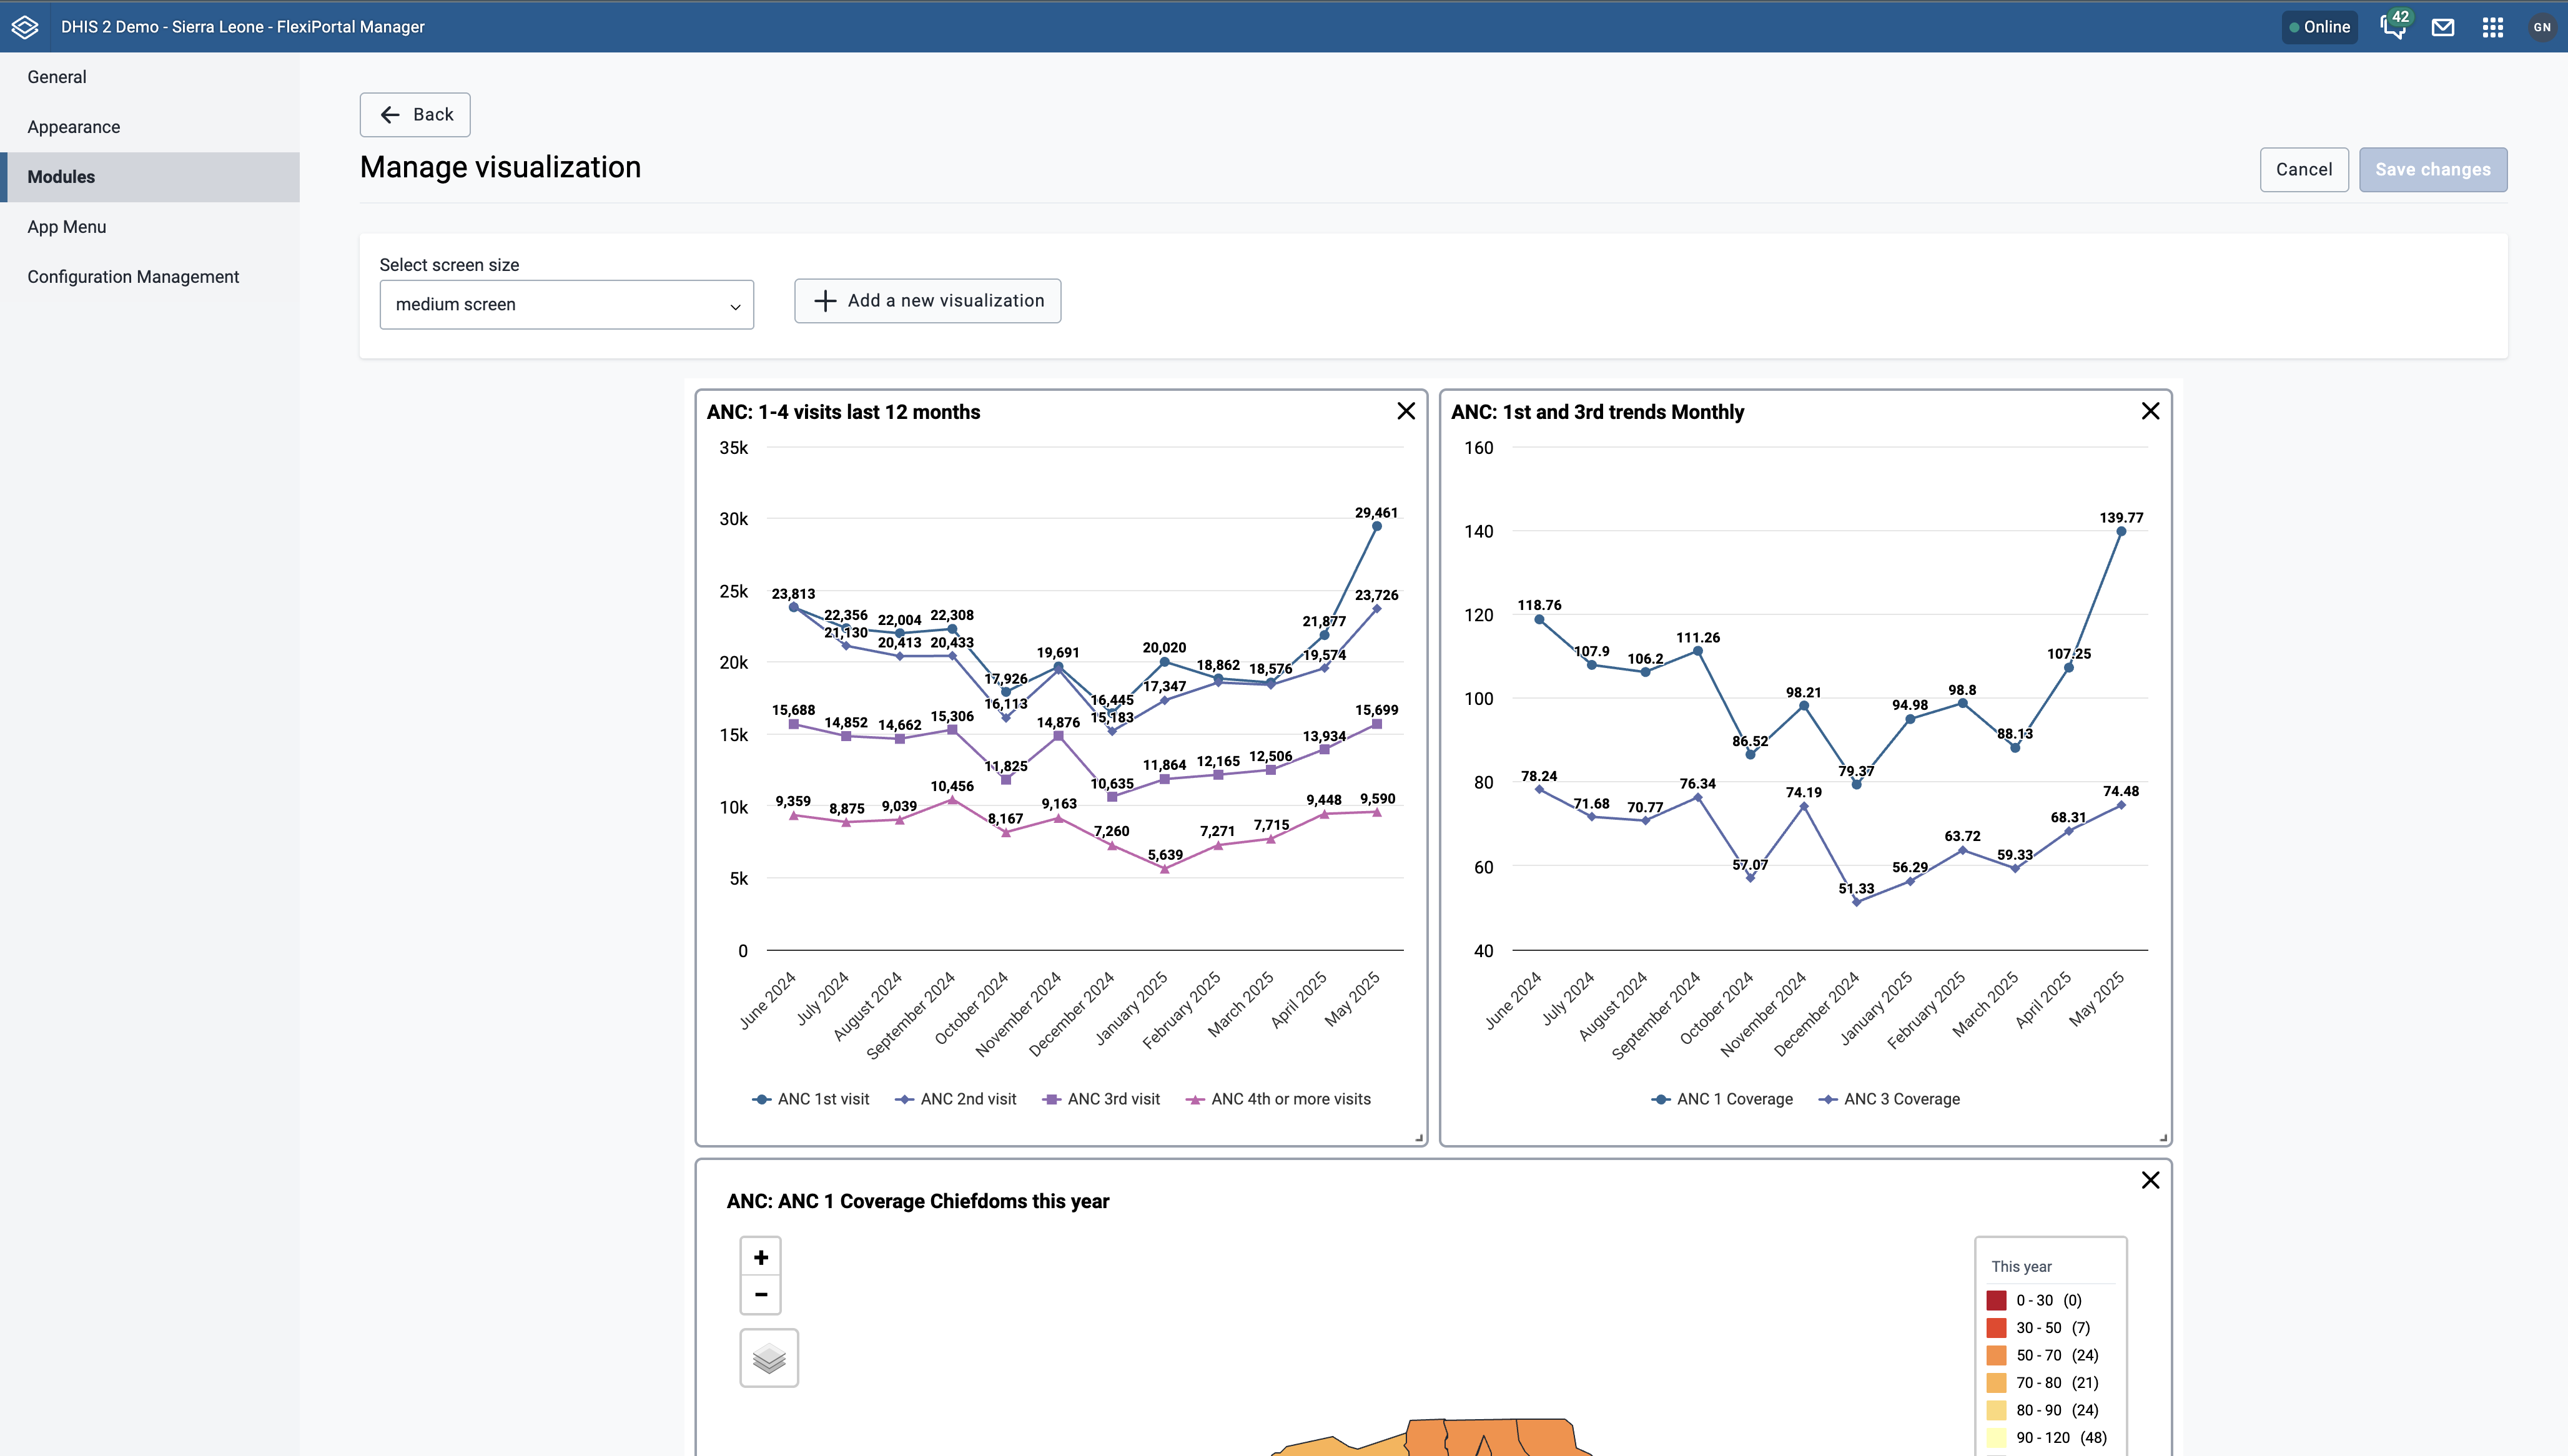Toggle ANC 2nd visit legend series

[955, 1099]
